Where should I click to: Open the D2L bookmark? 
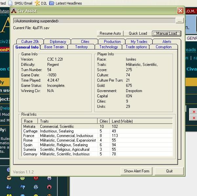[x=43, y=3]
